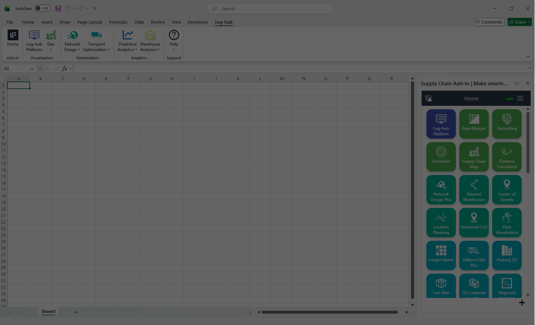Viewport: 535px width, 325px height.
Task: Open the Packing 2D tile
Action: (x=507, y=255)
